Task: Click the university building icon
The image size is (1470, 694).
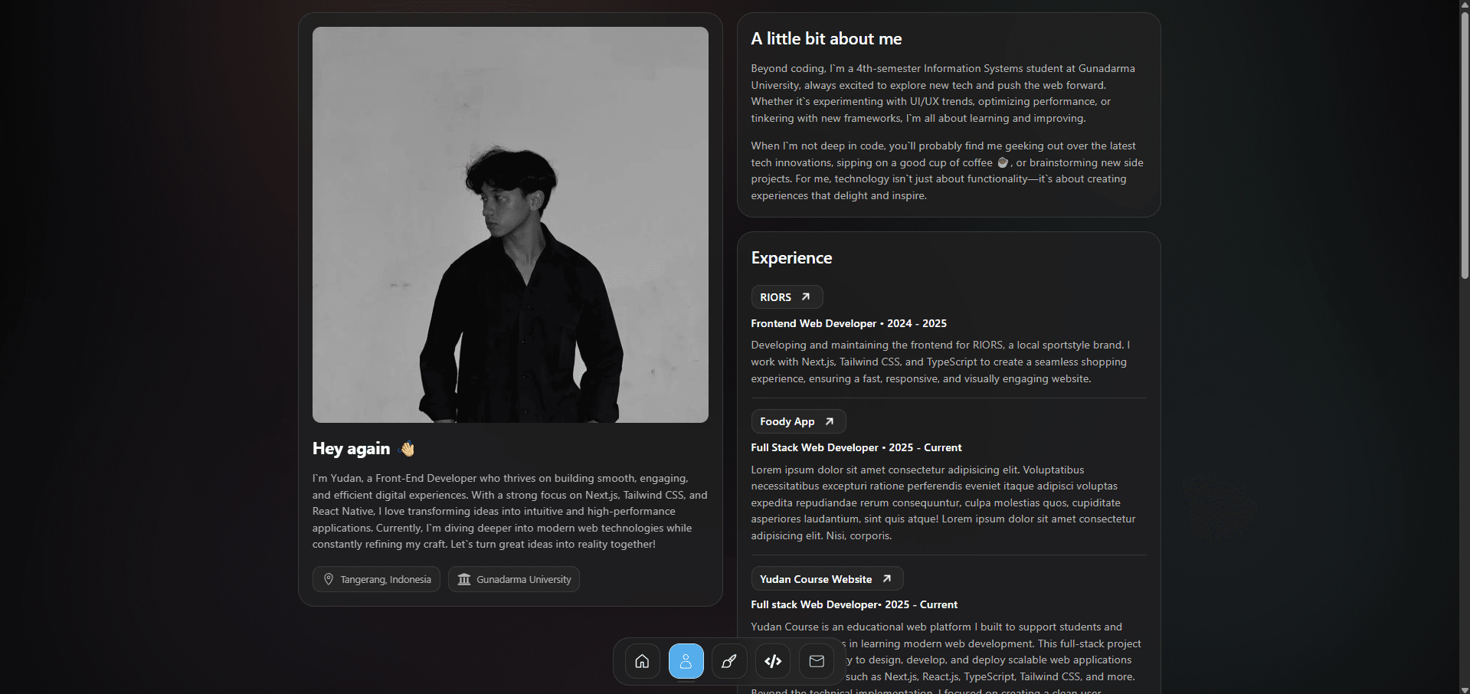Action: [464, 579]
